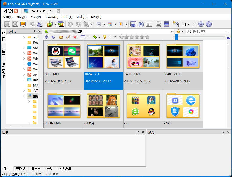This screenshot has height=177, width=232.
Task: Open the 工具(T) menu
Action: point(67,17)
